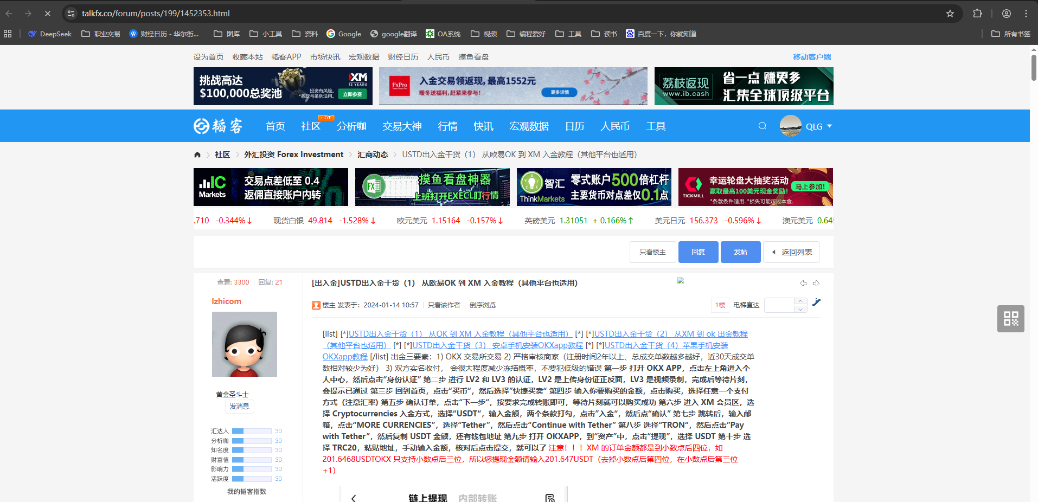Image resolution: width=1038 pixels, height=502 pixels.
Task: Stop page loading with the X button
Action: (48, 14)
